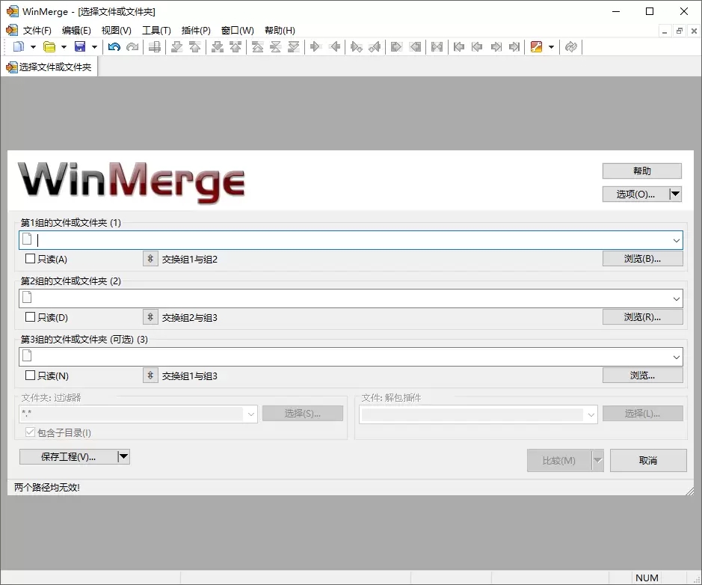Open dropdown arrow next to 保存工程(V)... button

click(x=123, y=457)
